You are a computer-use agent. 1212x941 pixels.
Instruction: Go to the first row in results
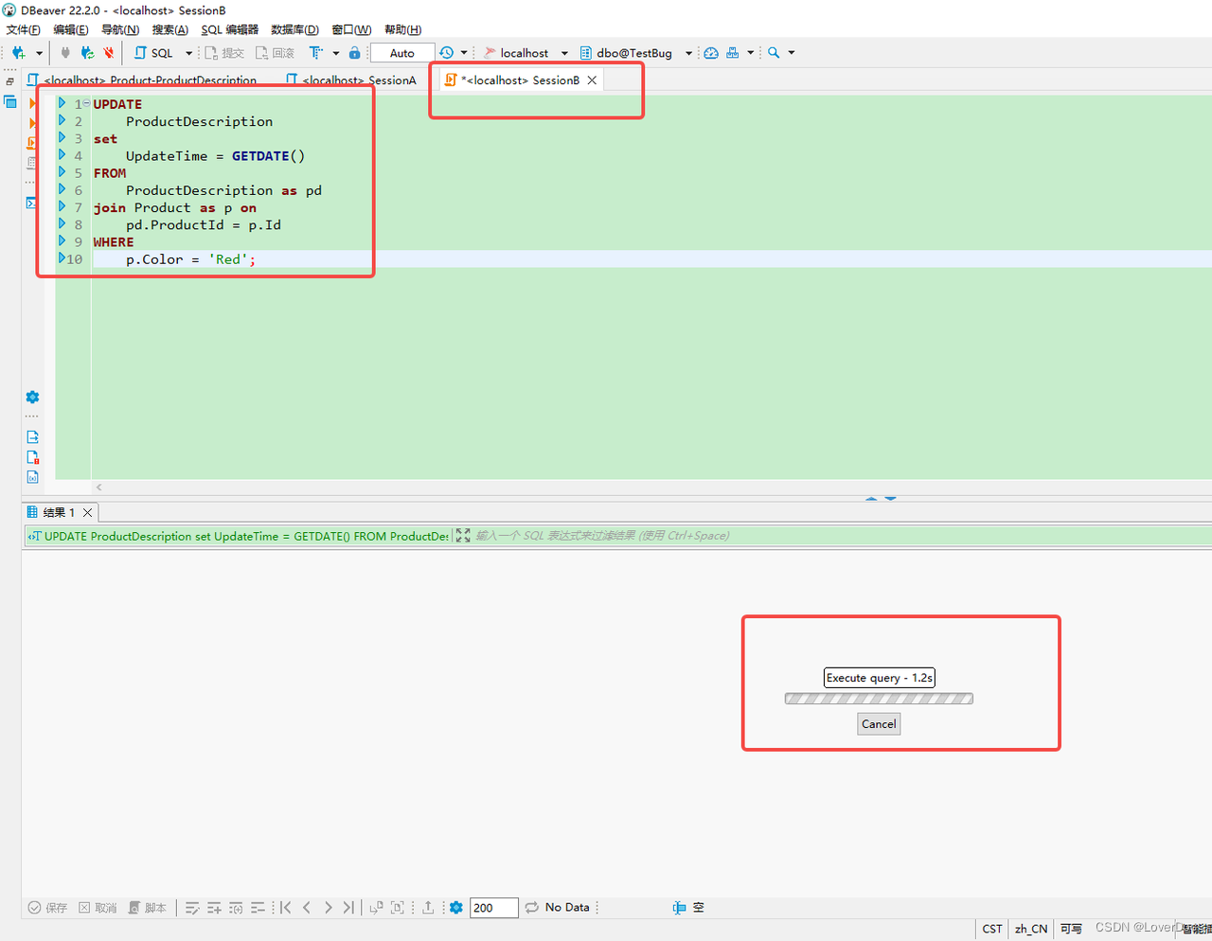pyautogui.click(x=285, y=908)
